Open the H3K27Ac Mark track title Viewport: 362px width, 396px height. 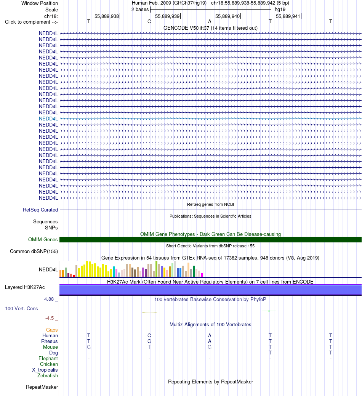210,282
